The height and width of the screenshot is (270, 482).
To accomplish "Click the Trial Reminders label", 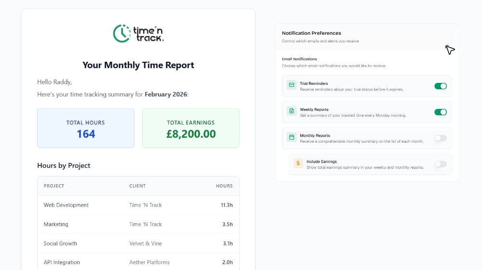I will click(314, 83).
